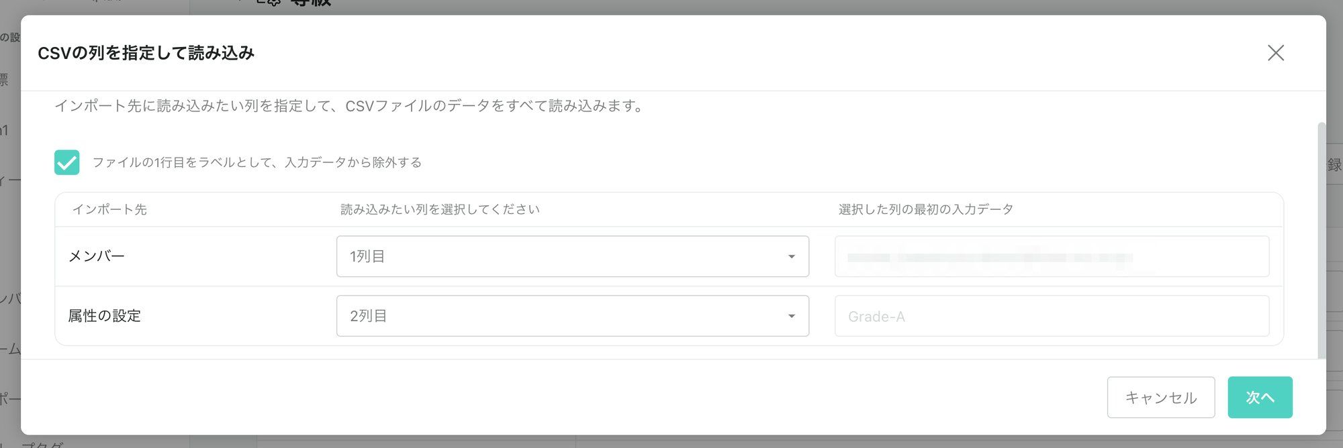Click the import description text under the title
This screenshot has width=1343, height=448.
pyautogui.click(x=349, y=106)
